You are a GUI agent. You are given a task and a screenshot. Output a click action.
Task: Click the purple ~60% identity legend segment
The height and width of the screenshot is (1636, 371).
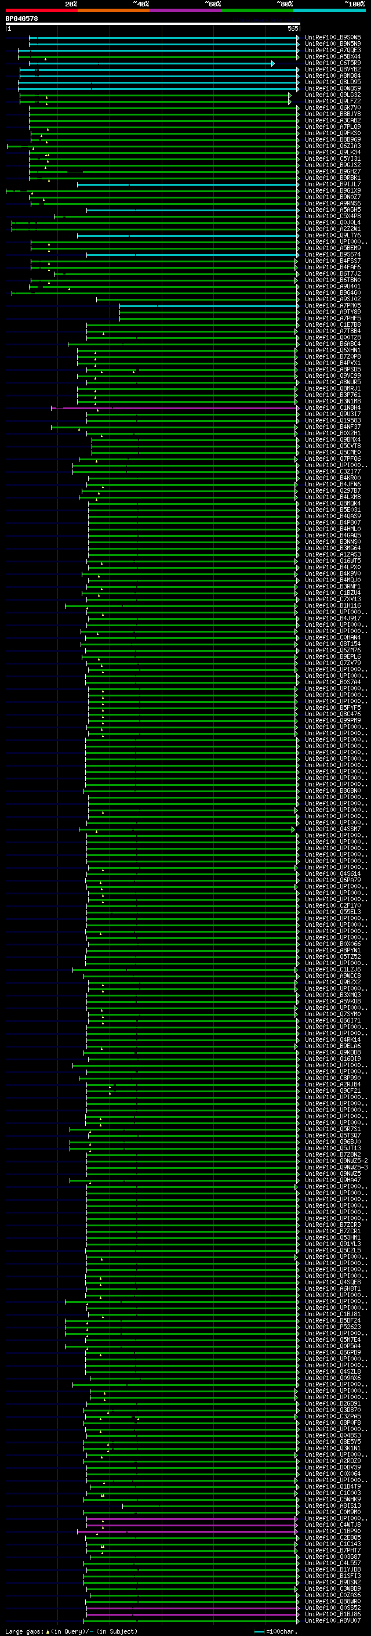coord(186,10)
